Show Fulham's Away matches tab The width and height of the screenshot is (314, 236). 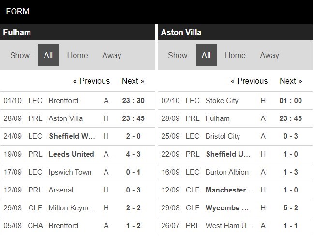tap(111, 55)
